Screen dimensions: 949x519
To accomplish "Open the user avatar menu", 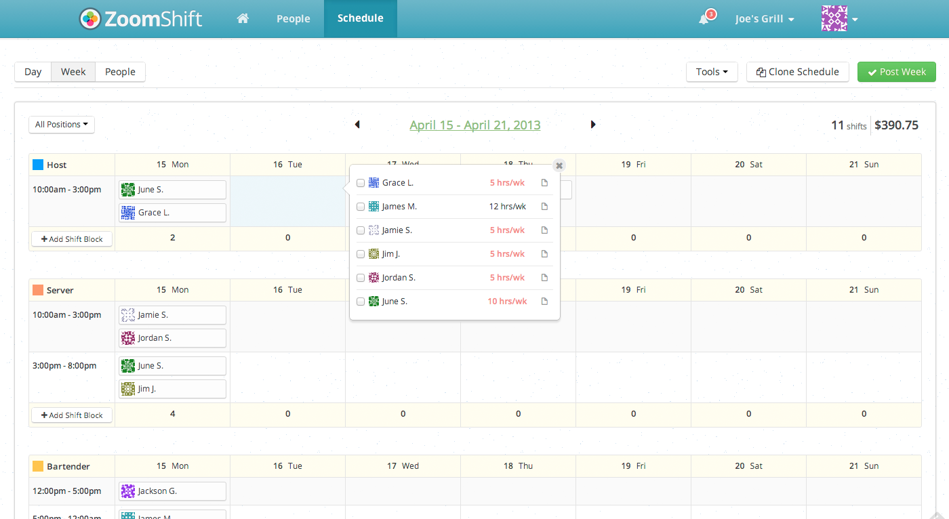I will 840,19.
